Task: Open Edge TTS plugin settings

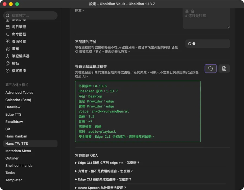Action: 30,115
